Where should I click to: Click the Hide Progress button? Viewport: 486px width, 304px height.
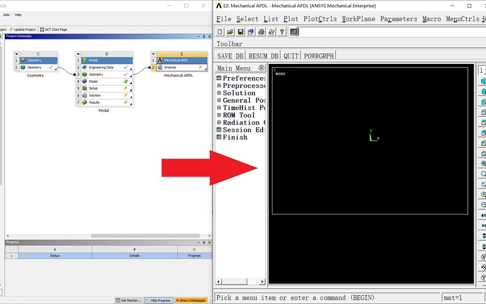click(x=158, y=300)
